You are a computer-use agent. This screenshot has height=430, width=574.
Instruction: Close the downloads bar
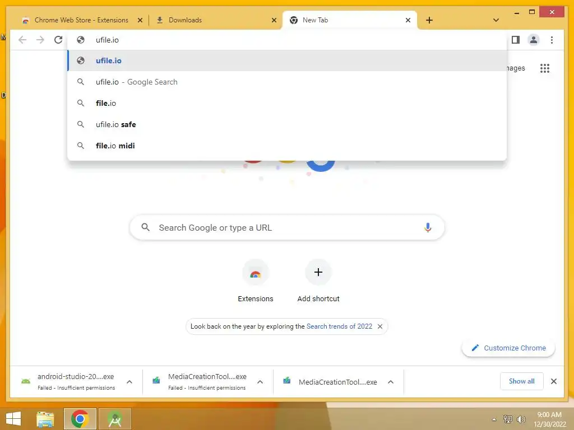click(553, 381)
